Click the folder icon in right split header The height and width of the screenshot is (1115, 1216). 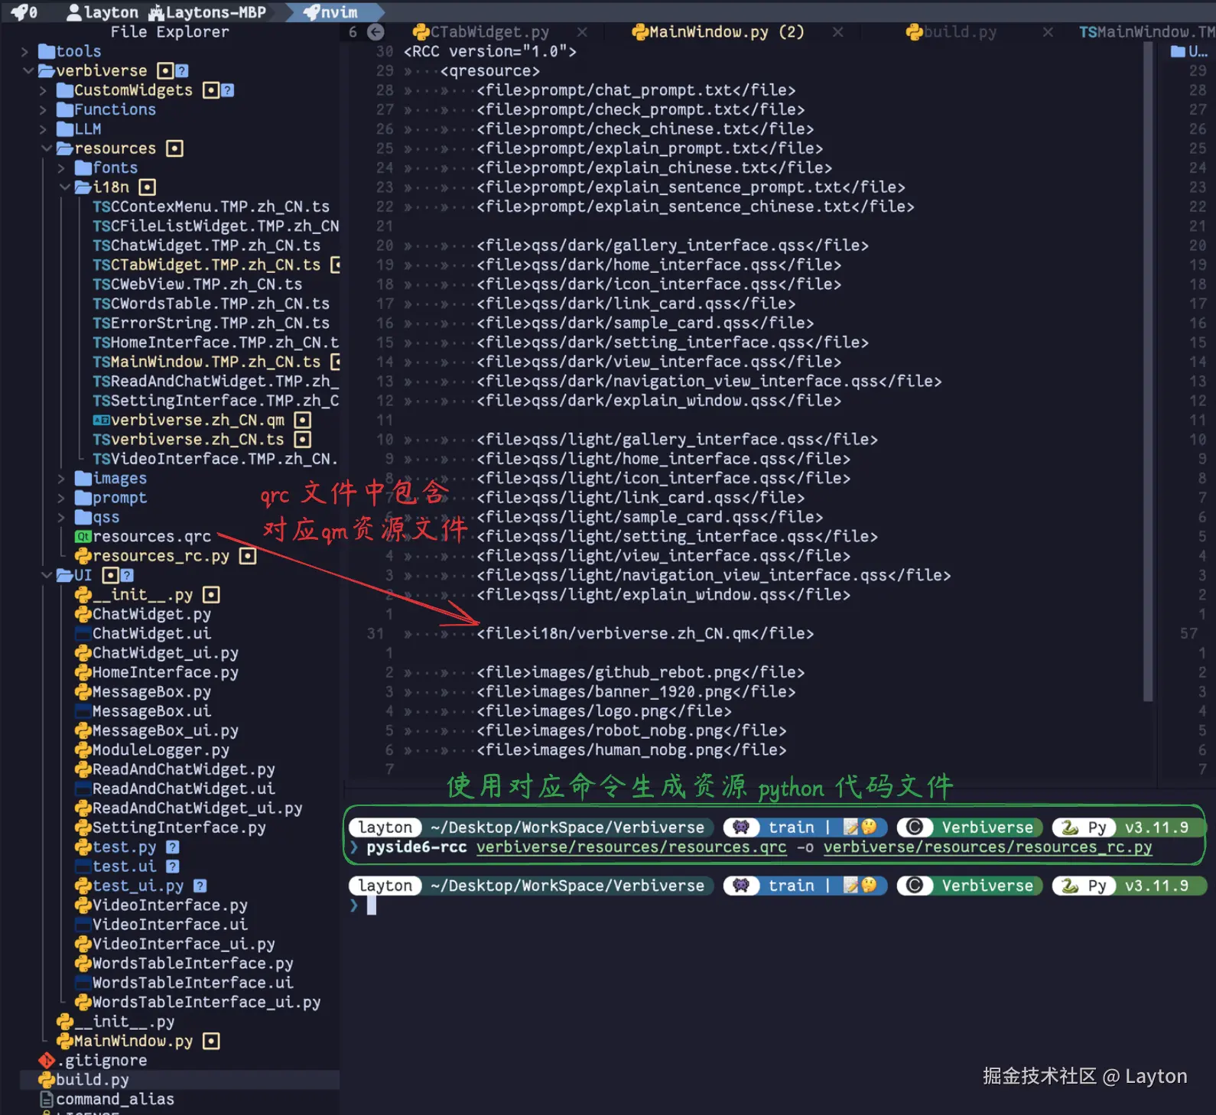pyautogui.click(x=1178, y=51)
